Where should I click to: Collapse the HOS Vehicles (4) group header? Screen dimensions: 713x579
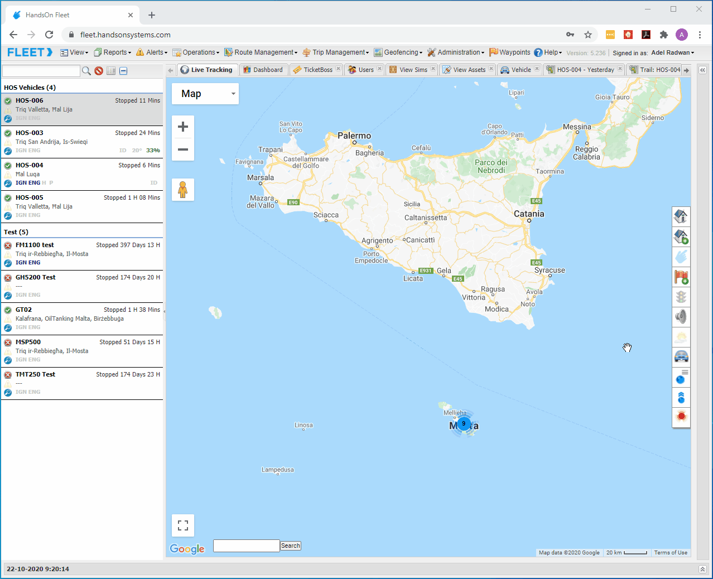(82, 88)
